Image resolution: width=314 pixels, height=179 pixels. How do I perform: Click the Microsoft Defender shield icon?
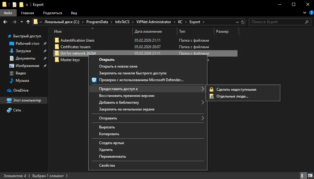pos(94,80)
